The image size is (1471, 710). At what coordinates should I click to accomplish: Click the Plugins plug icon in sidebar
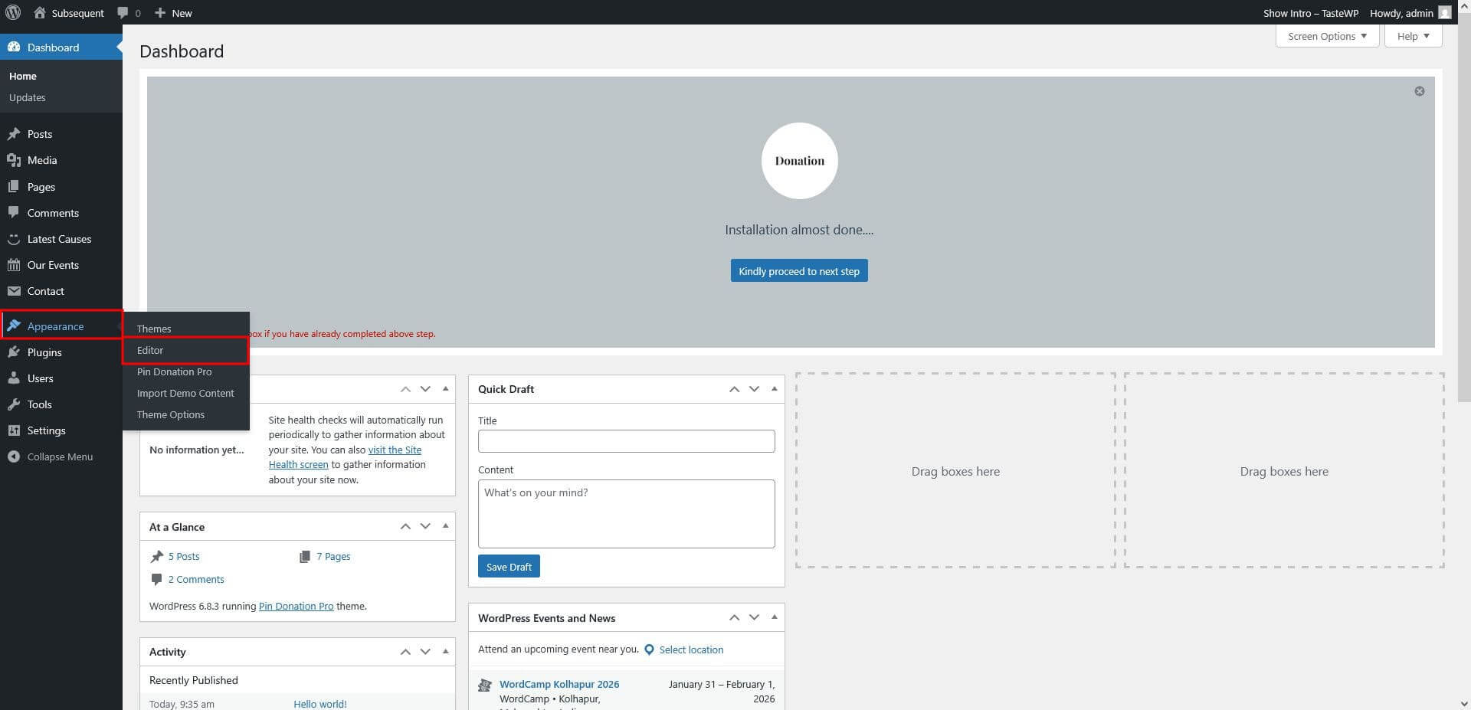[x=14, y=352]
